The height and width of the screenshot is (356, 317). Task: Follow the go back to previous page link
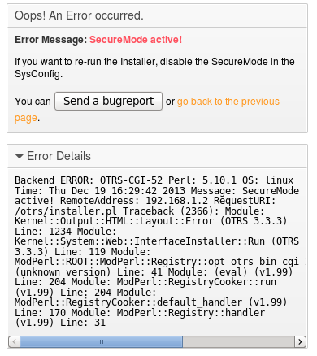pyautogui.click(x=228, y=102)
